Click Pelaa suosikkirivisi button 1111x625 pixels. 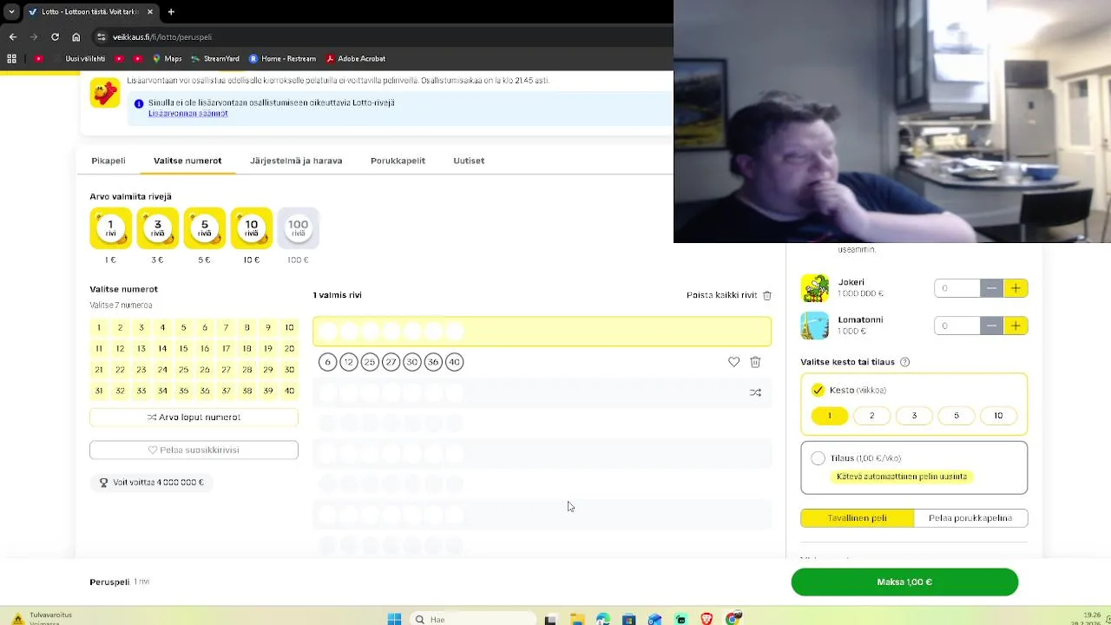[x=194, y=450]
